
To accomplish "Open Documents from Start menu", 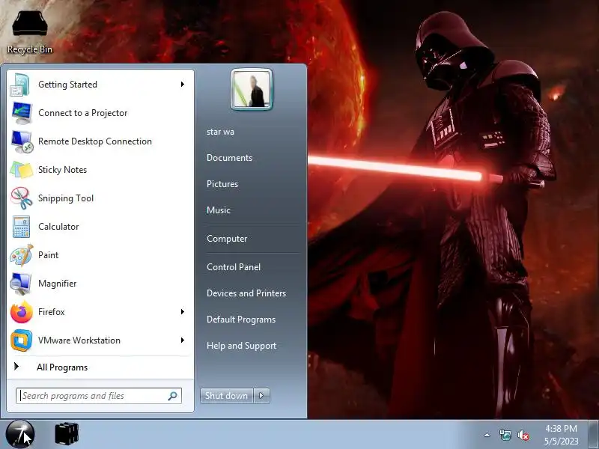I will (229, 158).
